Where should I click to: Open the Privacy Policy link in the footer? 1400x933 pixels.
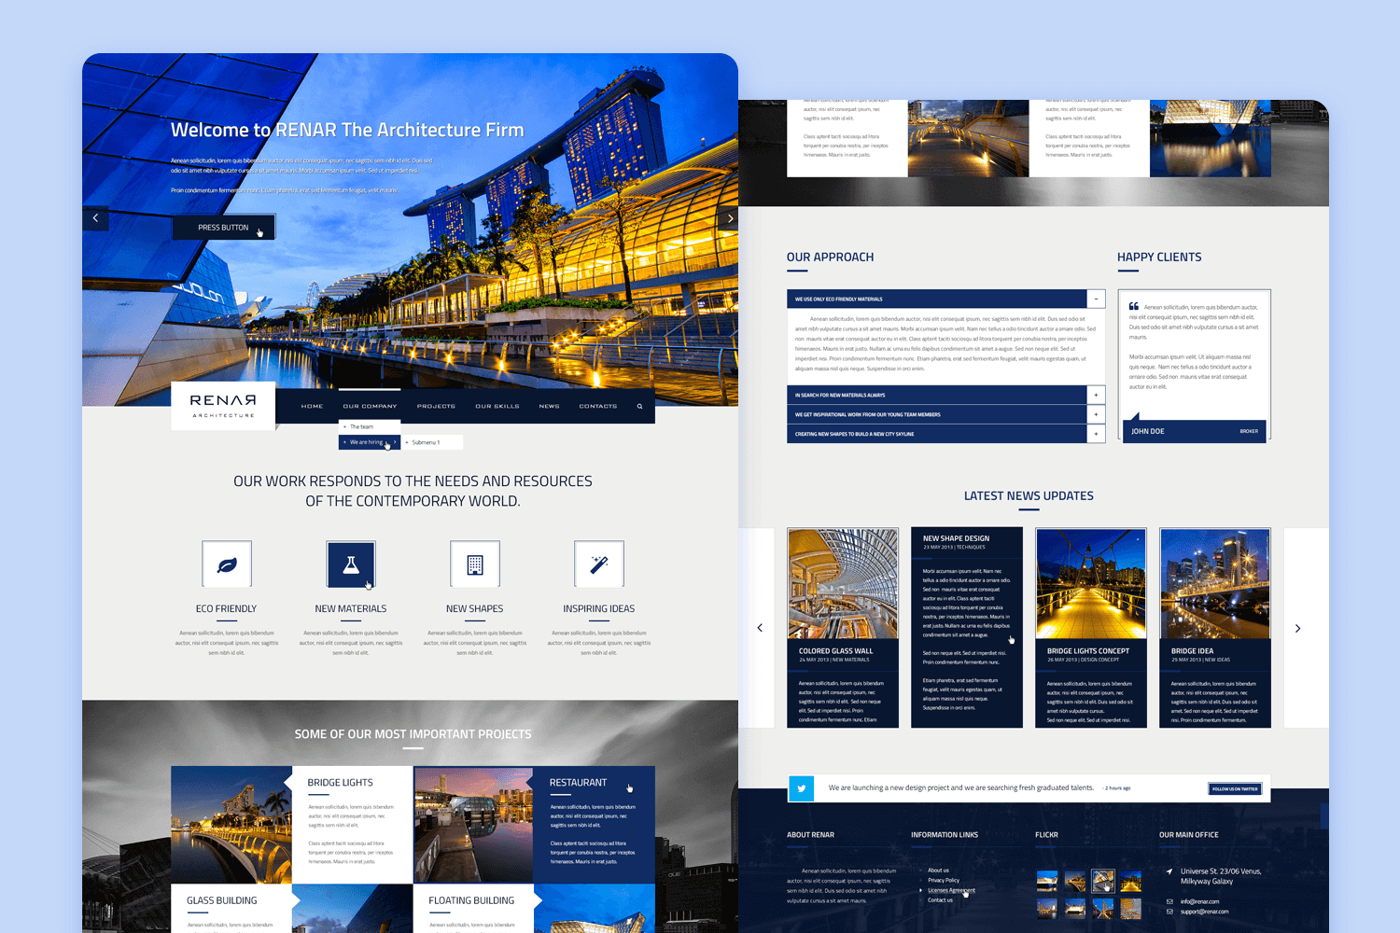pyautogui.click(x=943, y=880)
